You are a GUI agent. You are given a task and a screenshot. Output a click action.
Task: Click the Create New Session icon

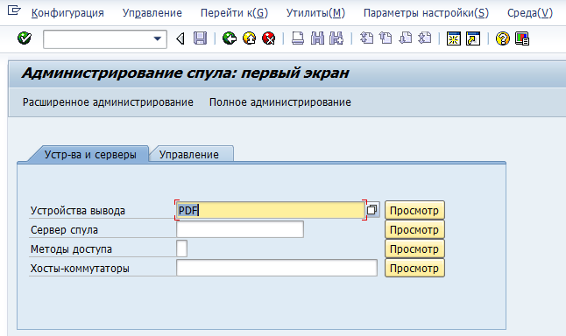click(x=454, y=38)
